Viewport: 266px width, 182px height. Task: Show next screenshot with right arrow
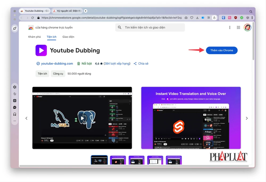[x=247, y=118]
